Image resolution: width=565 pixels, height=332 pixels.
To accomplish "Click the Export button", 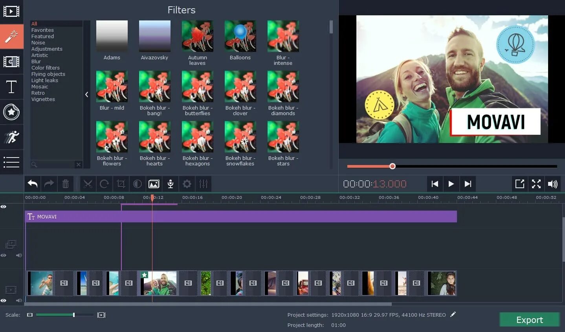I will [x=530, y=320].
